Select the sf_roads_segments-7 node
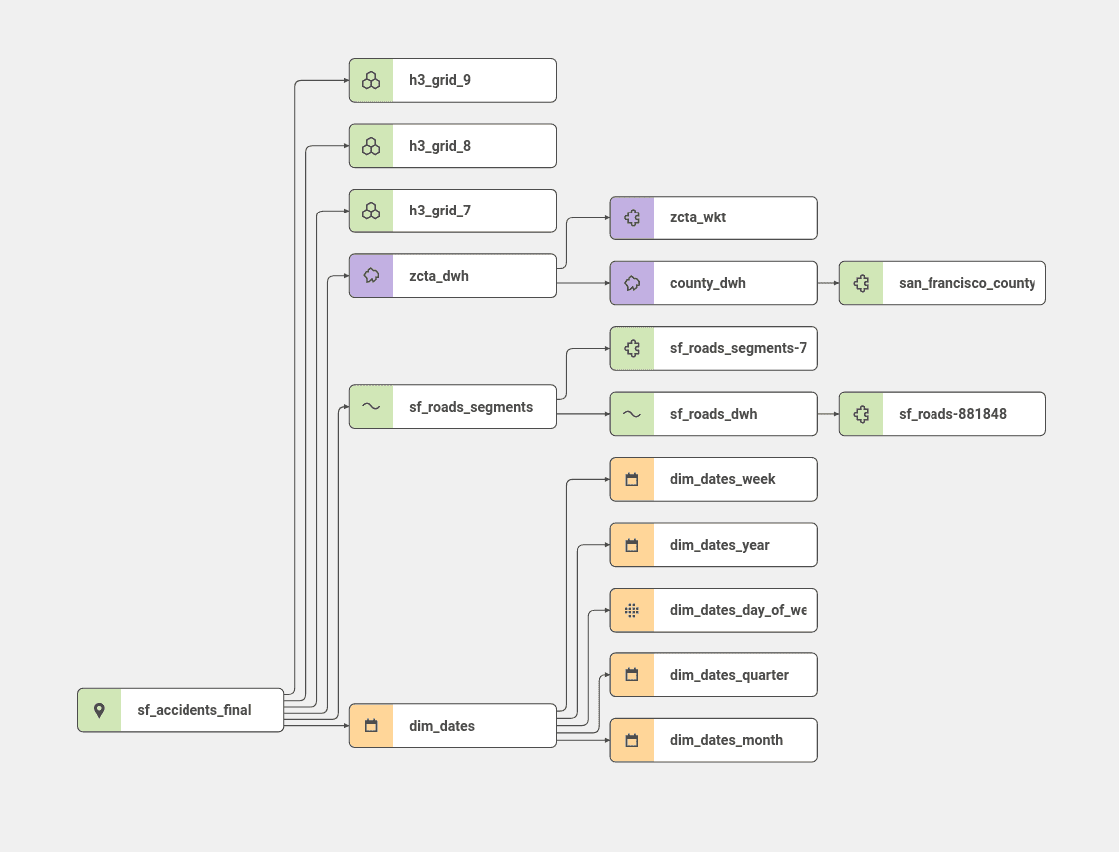This screenshot has height=852, width=1119. [713, 348]
